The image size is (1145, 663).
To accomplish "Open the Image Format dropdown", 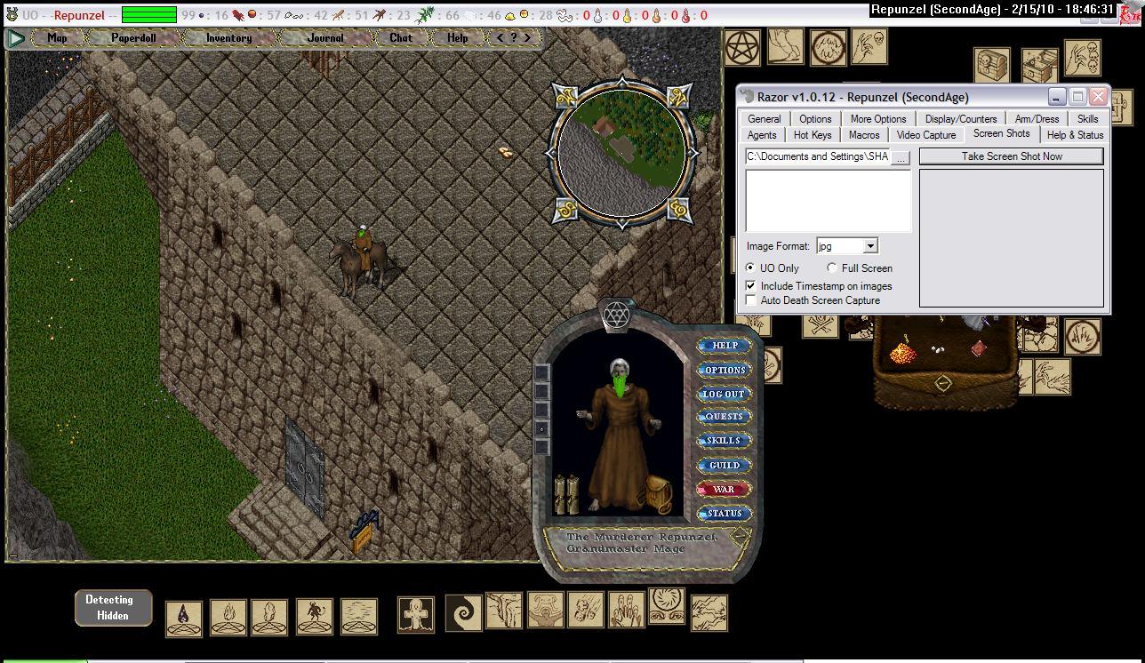I will tap(870, 246).
